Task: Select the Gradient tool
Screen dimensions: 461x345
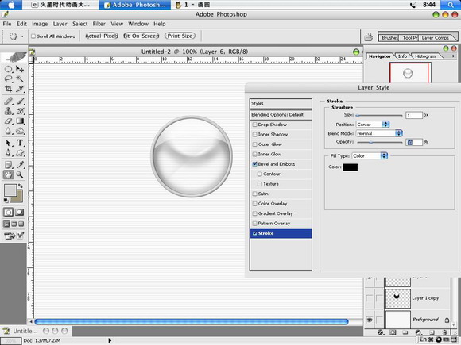Action: [20, 121]
